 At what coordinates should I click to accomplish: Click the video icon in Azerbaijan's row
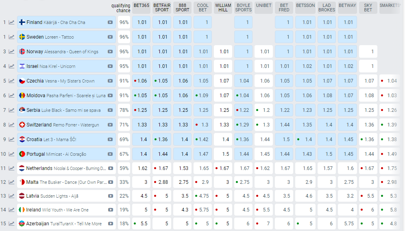[x=110, y=224]
